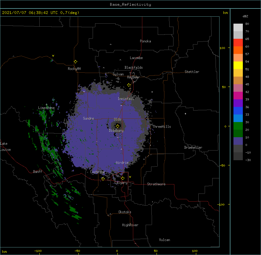Viewport: 261px width, 255px height.
Task: Select the Sylvan label
Action: [118, 74]
